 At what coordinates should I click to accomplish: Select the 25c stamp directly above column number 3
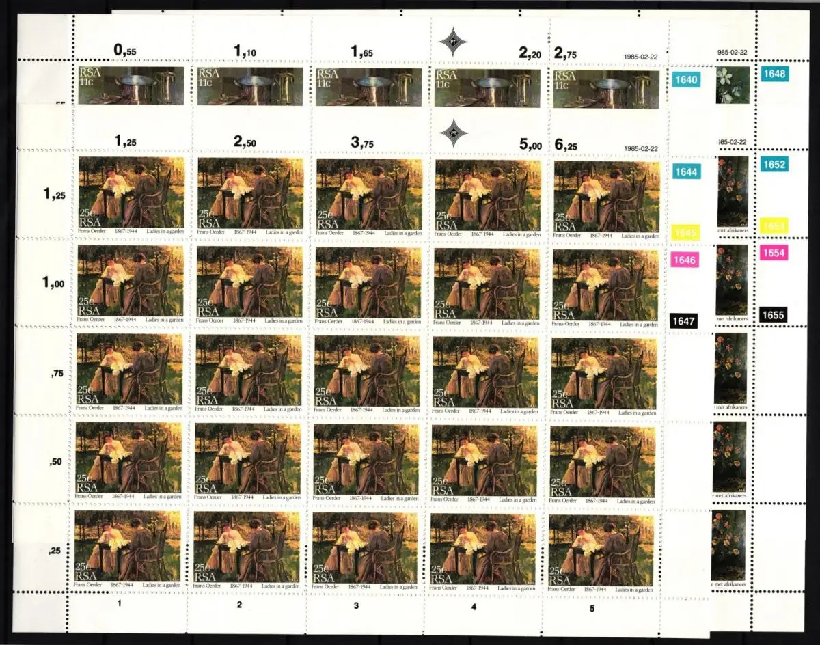366,551
